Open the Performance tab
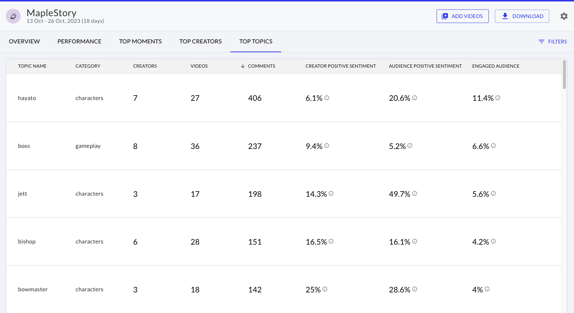The height and width of the screenshot is (313, 574). (79, 42)
